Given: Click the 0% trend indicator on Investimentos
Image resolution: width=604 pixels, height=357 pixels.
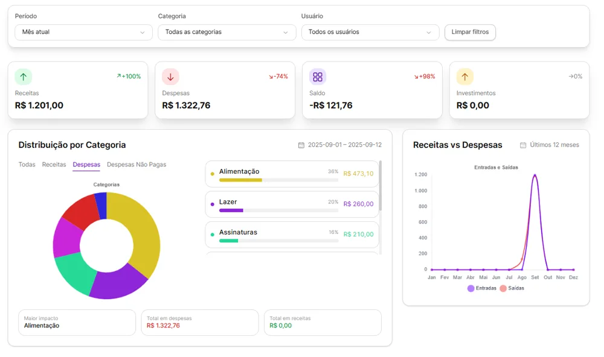Looking at the screenshot, I should click(576, 77).
